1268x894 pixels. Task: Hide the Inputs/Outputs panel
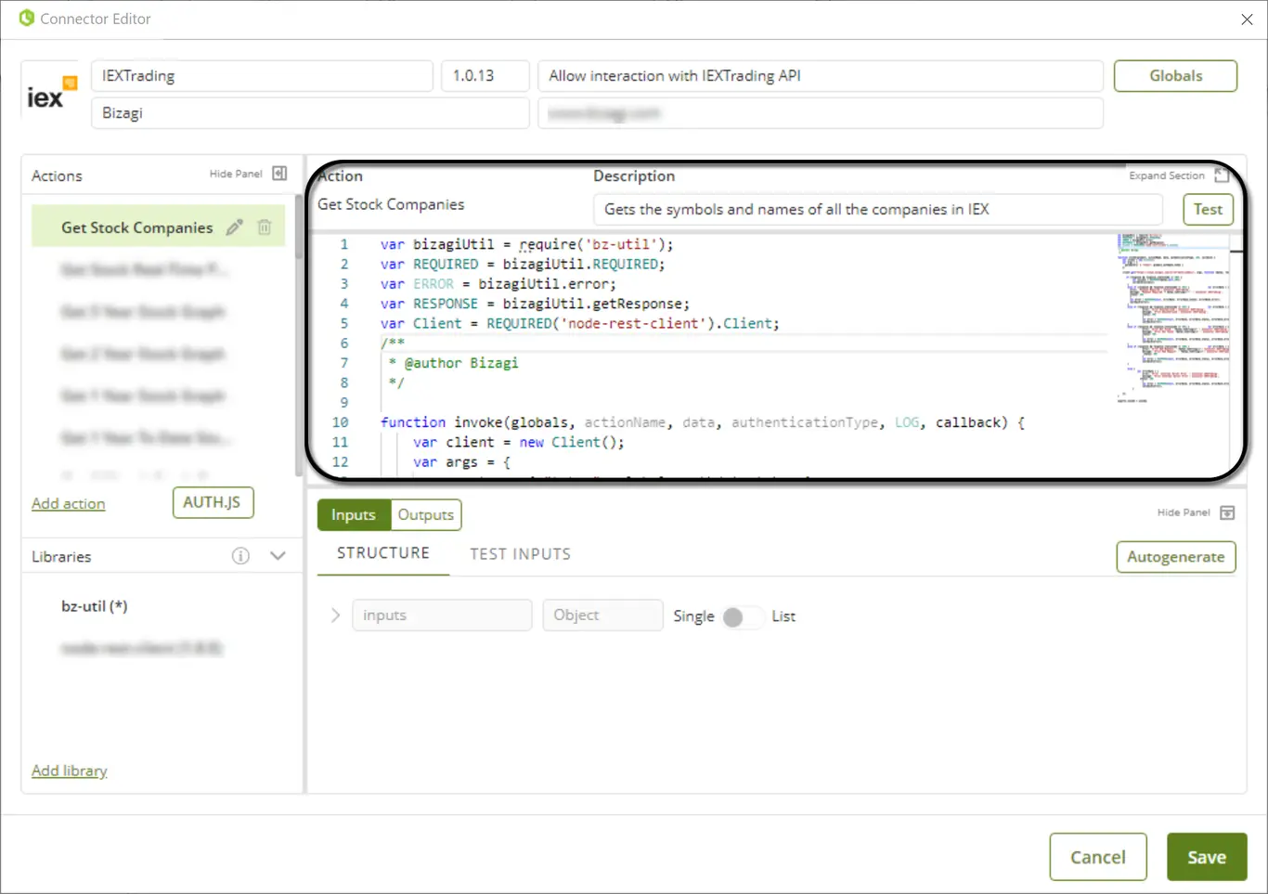click(1227, 512)
